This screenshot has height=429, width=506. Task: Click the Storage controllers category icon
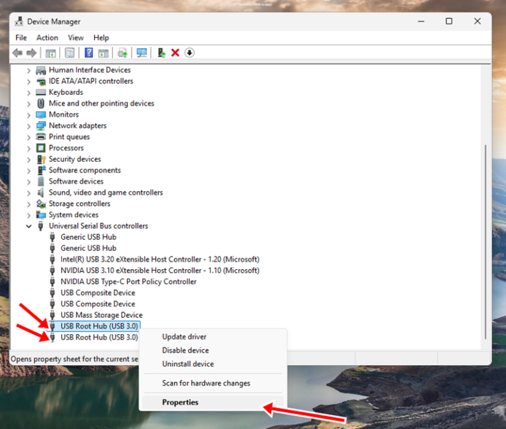pyautogui.click(x=41, y=204)
